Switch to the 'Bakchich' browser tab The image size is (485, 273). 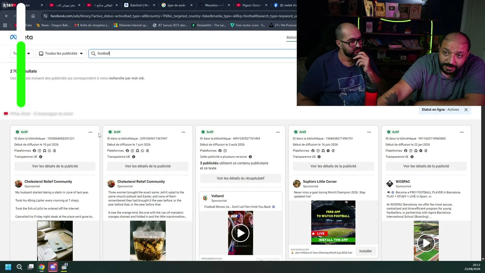click(x=139, y=5)
